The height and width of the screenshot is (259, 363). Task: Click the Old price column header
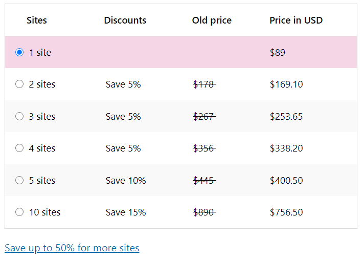[212, 20]
